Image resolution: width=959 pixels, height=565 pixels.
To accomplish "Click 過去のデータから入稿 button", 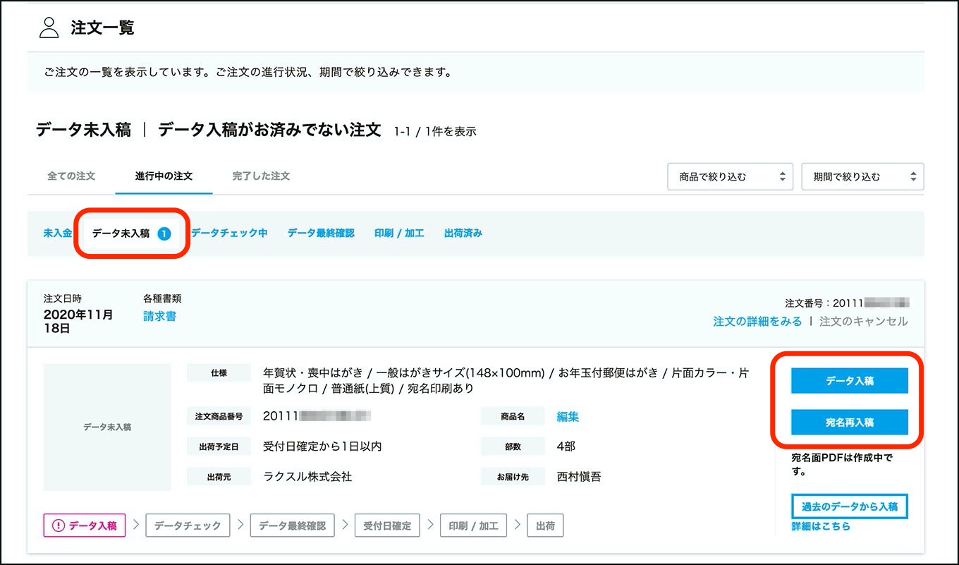I will 850,506.
